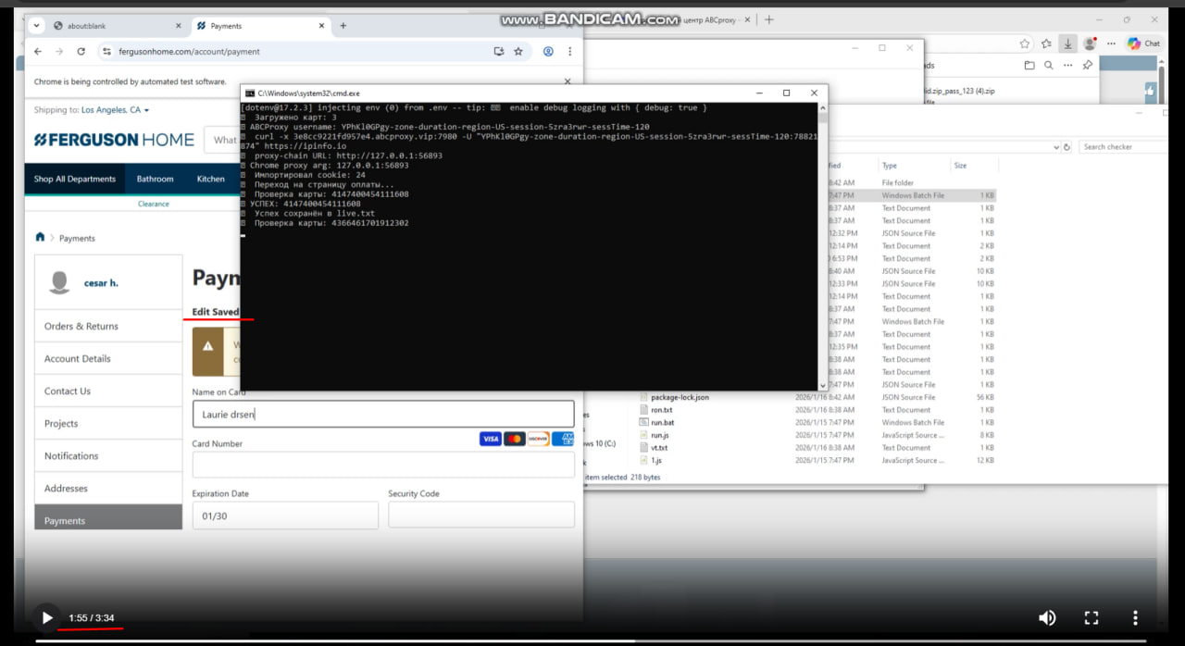This screenshot has width=1185, height=646.
Task: Open the Clearance link
Action: pos(154,204)
